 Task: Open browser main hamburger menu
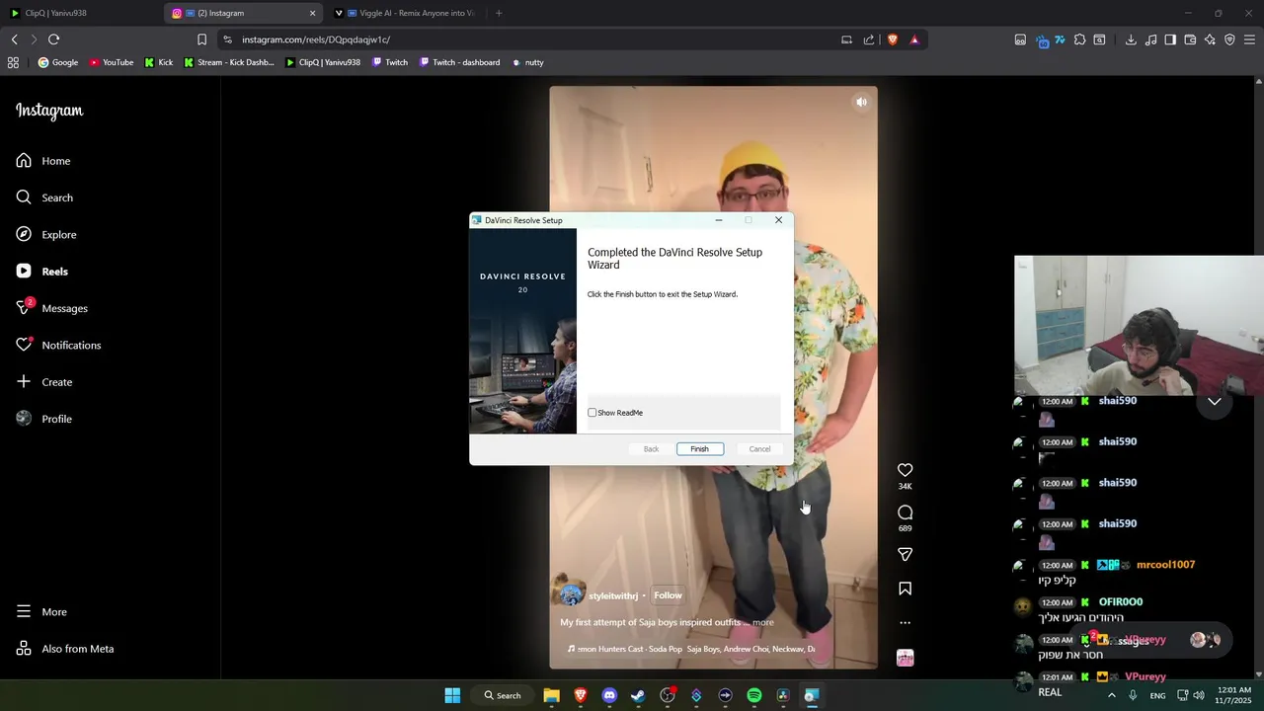(1249, 39)
